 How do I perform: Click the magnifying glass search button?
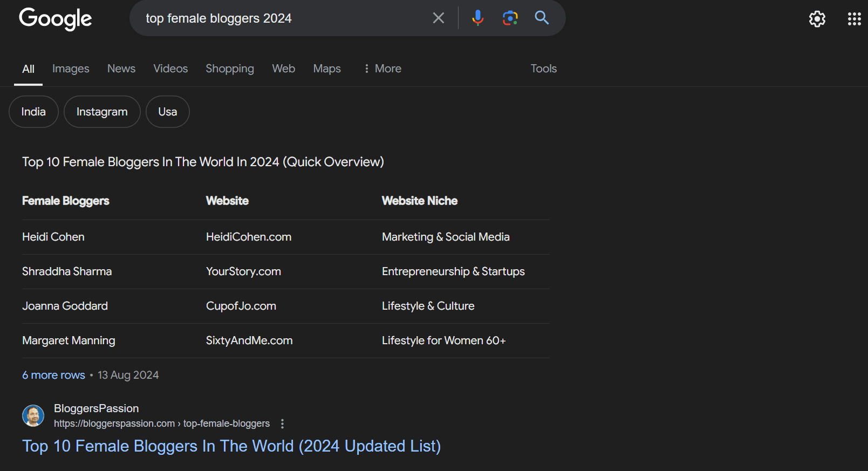pos(542,18)
